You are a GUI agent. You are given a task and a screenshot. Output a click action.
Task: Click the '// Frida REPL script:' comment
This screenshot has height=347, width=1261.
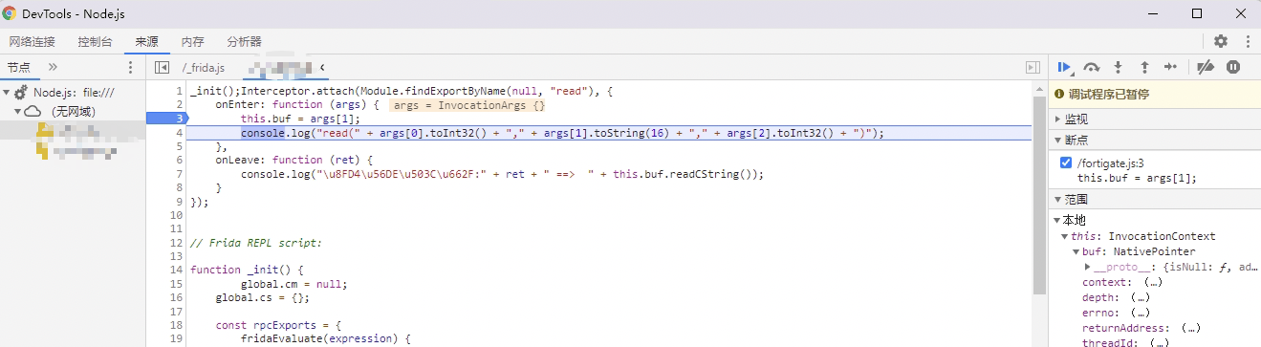[x=256, y=243]
